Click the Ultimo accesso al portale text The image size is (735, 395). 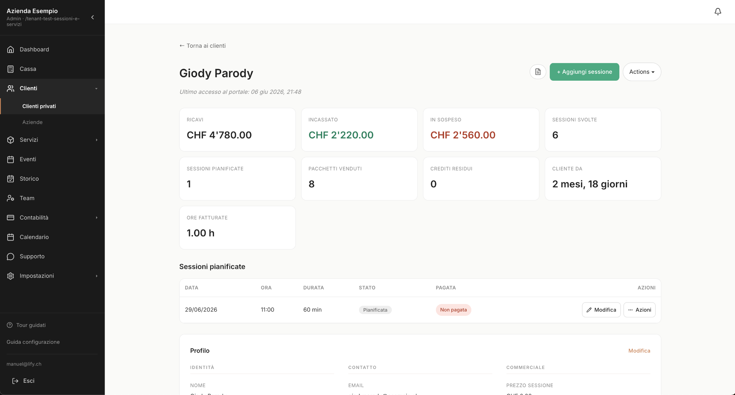pos(240,92)
